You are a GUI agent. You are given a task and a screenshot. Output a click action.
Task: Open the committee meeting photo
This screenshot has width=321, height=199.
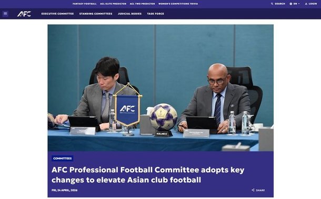pyautogui.click(x=160, y=88)
